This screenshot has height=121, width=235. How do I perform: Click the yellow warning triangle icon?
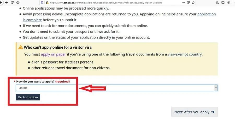(x=20, y=47)
